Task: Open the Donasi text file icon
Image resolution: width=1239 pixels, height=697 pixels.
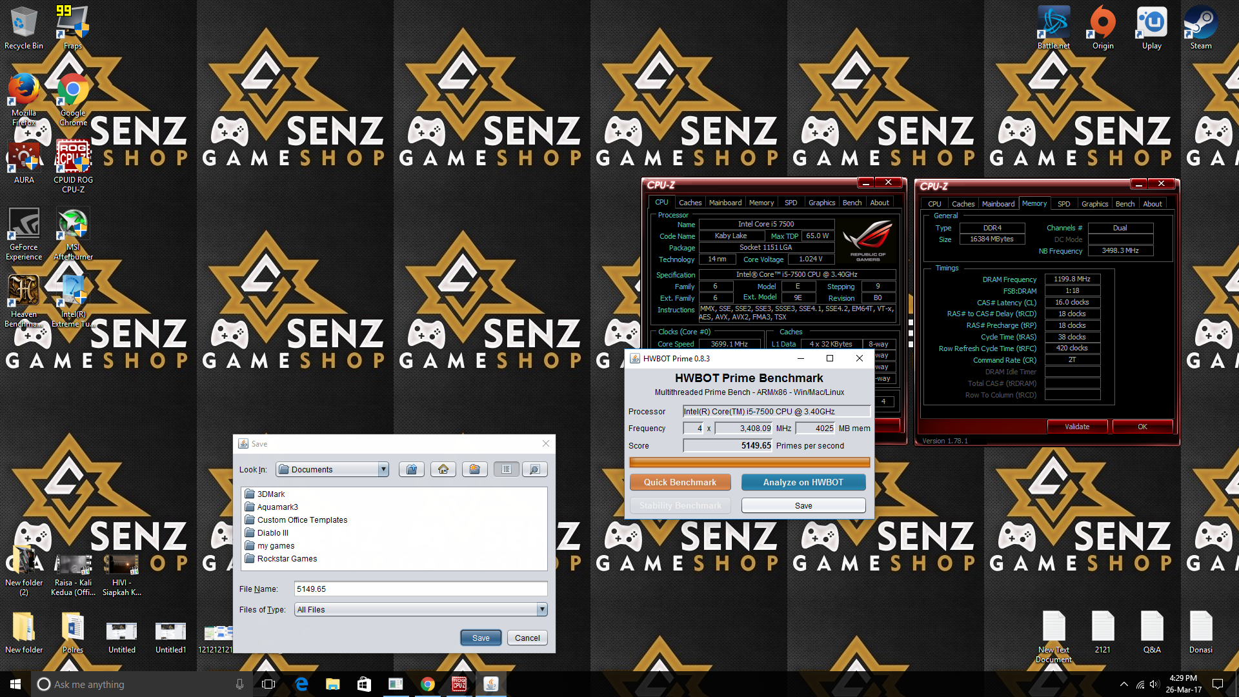Action: 1201,632
